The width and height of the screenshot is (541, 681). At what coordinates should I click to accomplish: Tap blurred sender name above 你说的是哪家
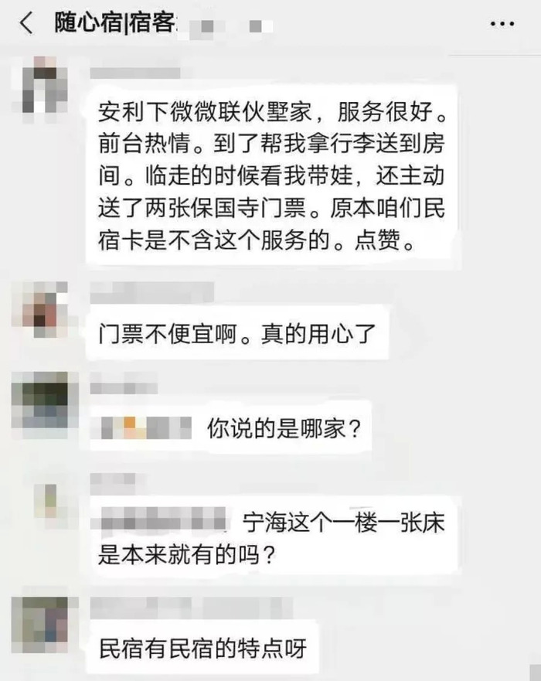(124, 385)
